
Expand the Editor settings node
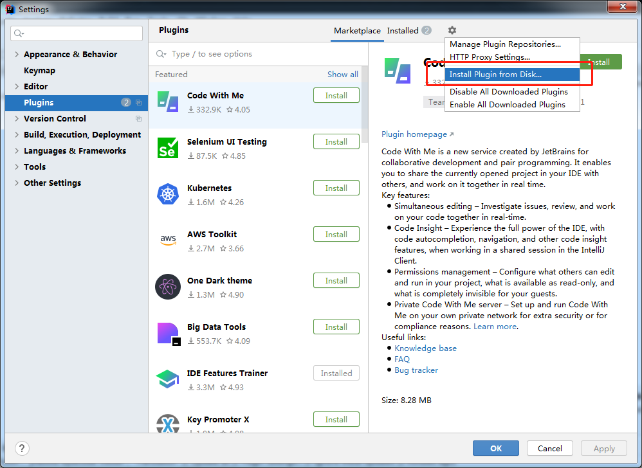[x=17, y=86]
